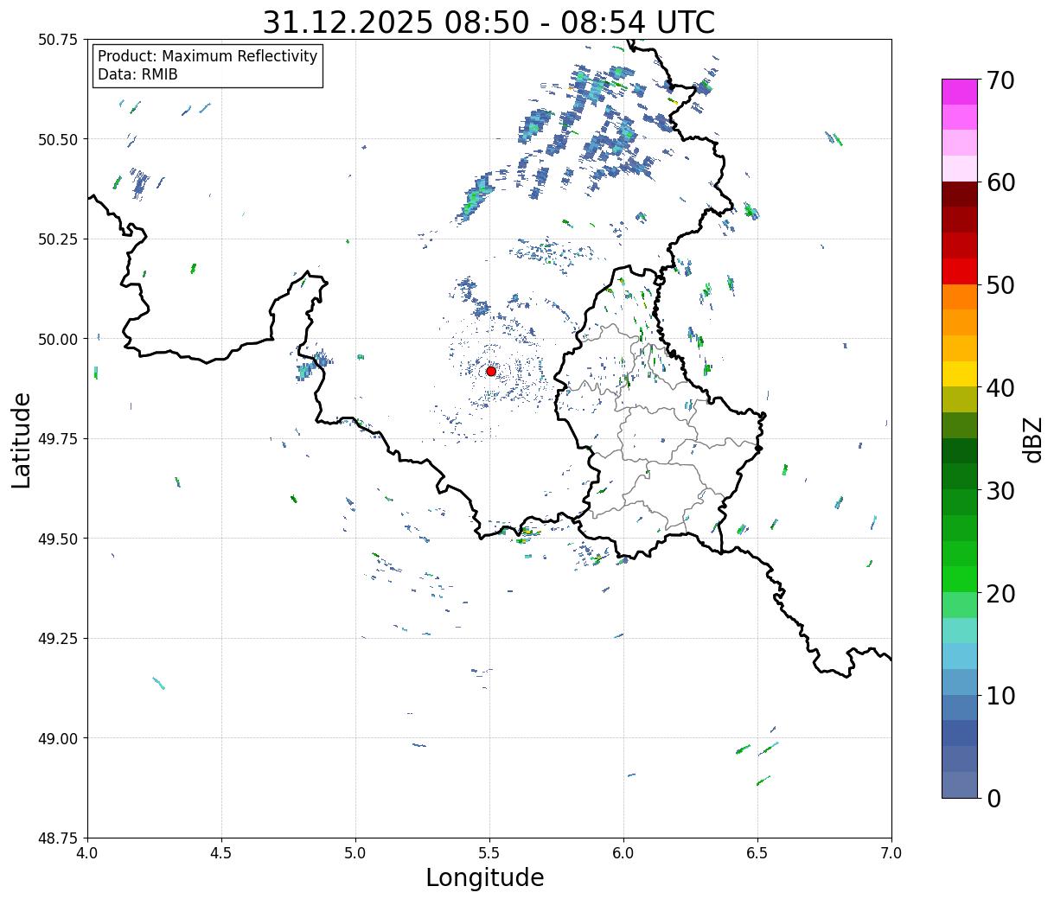Click the 48.75 latitude tick label
The width and height of the screenshot is (1054, 899).
pos(58,838)
